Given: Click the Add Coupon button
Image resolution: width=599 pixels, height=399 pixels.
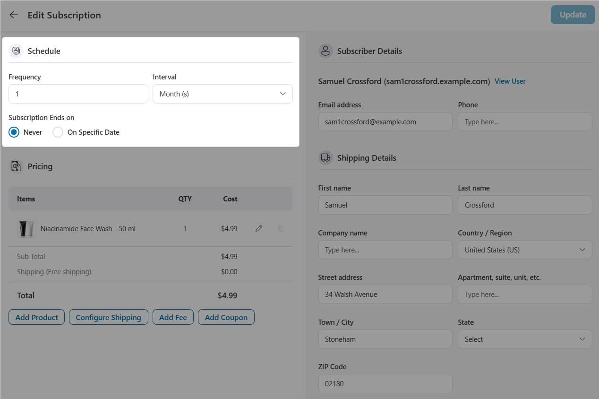Looking at the screenshot, I should click(x=226, y=317).
